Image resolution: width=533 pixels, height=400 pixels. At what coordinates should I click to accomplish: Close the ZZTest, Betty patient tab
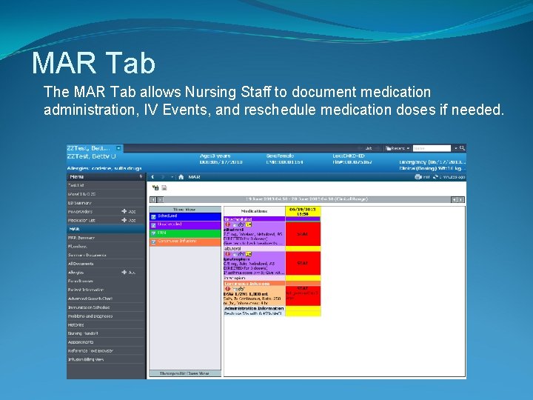tap(118, 148)
